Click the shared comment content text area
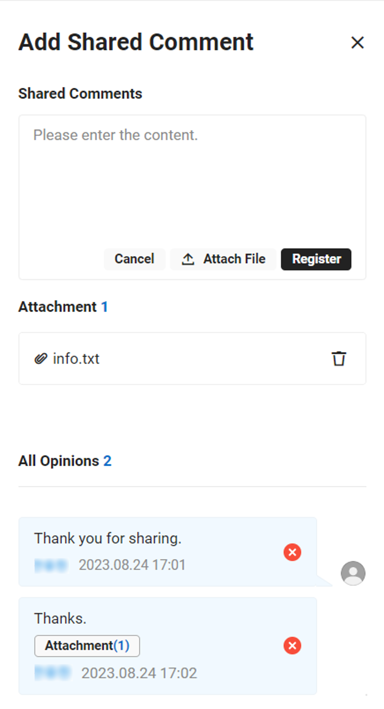 (192, 179)
